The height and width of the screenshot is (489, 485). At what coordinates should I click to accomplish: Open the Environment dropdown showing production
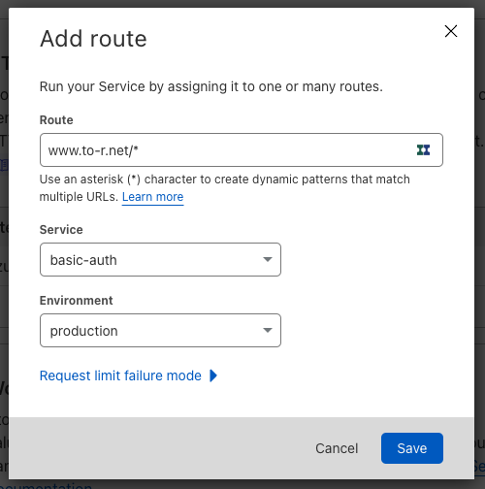[x=160, y=330]
